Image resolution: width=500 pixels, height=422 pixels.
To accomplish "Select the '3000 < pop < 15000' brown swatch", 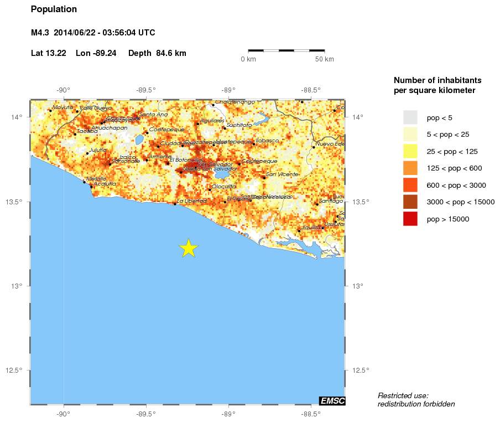I will [410, 202].
